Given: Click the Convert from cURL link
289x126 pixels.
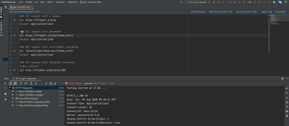Looking at the screenshot, I should [247, 12].
